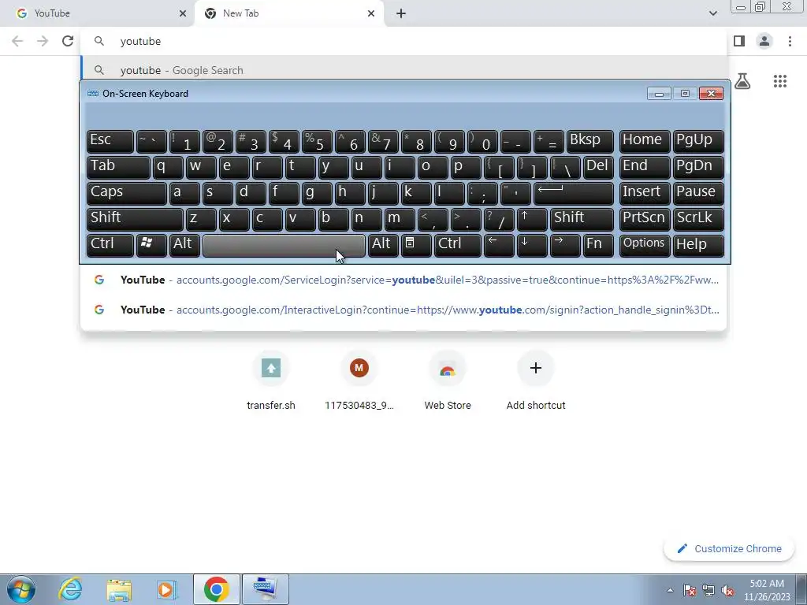
Task: Open Windows Media Player from the taskbar
Action: click(167, 589)
